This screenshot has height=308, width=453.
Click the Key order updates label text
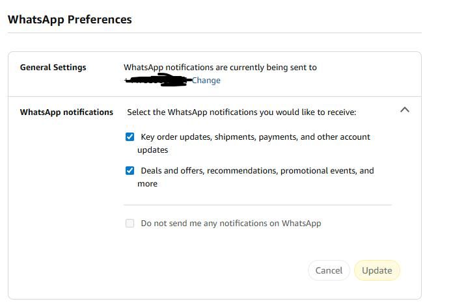[255, 137]
